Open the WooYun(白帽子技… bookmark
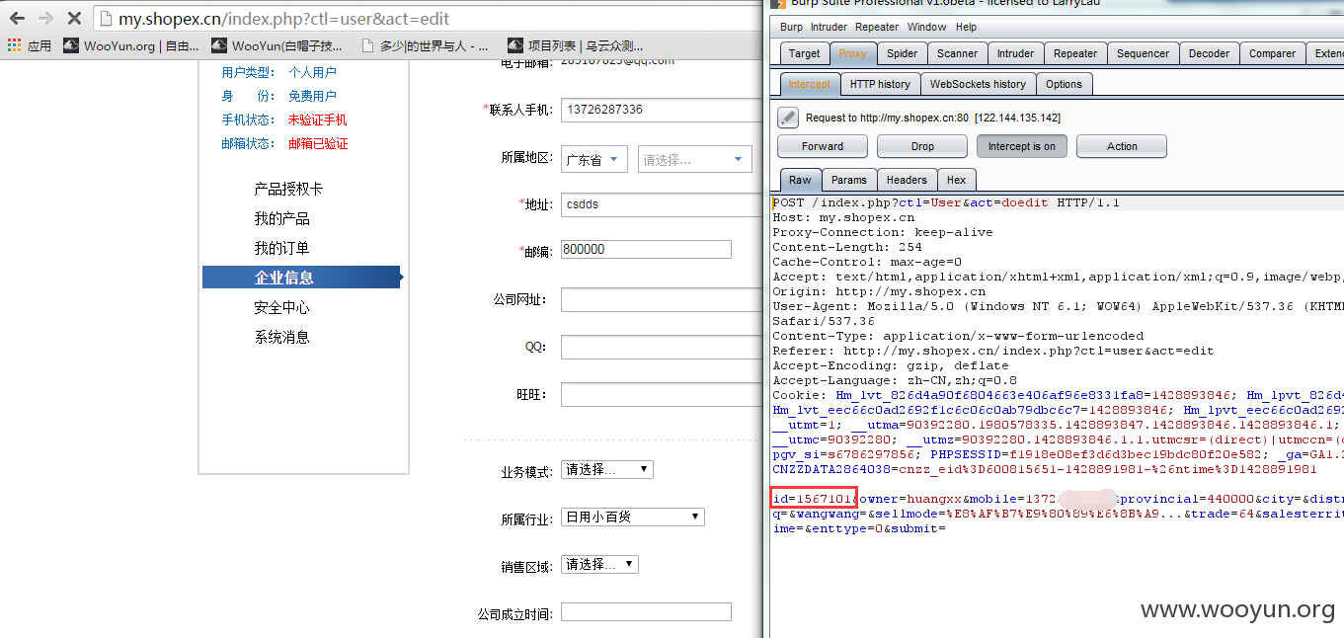The width and height of the screenshot is (1344, 638). [x=277, y=45]
